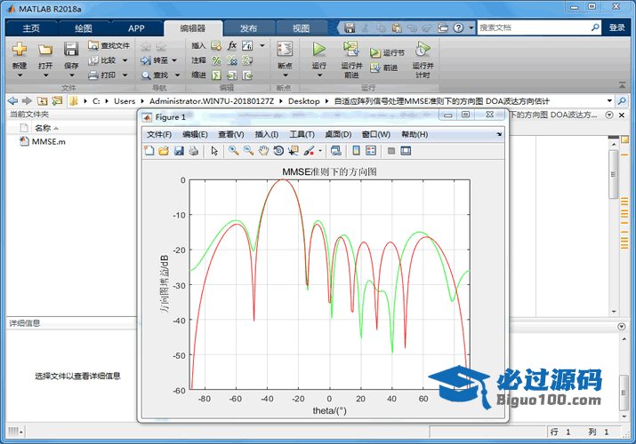Image resolution: width=636 pixels, height=444 pixels.
Task: Open the address bar path history dropdown
Action: click(609, 100)
